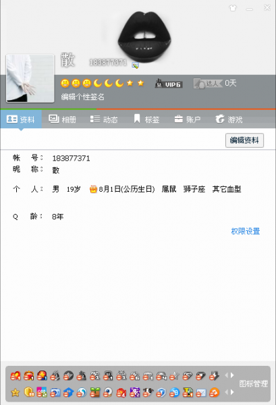The image size is (276, 405).
Task: Show next icons with bottom row right arrow
Action: (x=232, y=392)
